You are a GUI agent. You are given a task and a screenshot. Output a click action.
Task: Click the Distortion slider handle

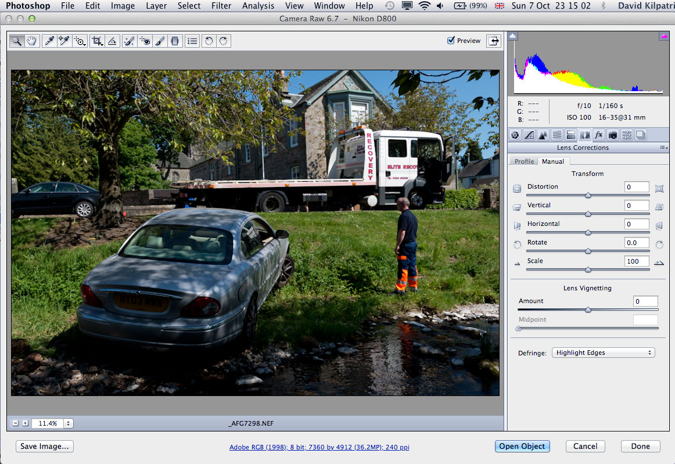[x=588, y=195]
